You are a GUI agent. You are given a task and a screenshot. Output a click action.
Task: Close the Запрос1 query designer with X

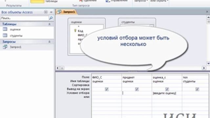(x=207, y=12)
